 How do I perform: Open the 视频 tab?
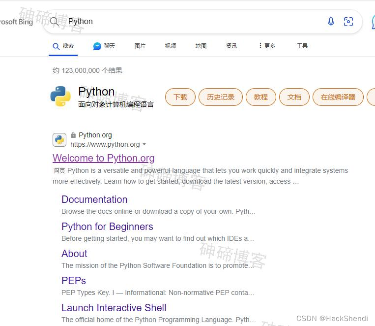[171, 46]
